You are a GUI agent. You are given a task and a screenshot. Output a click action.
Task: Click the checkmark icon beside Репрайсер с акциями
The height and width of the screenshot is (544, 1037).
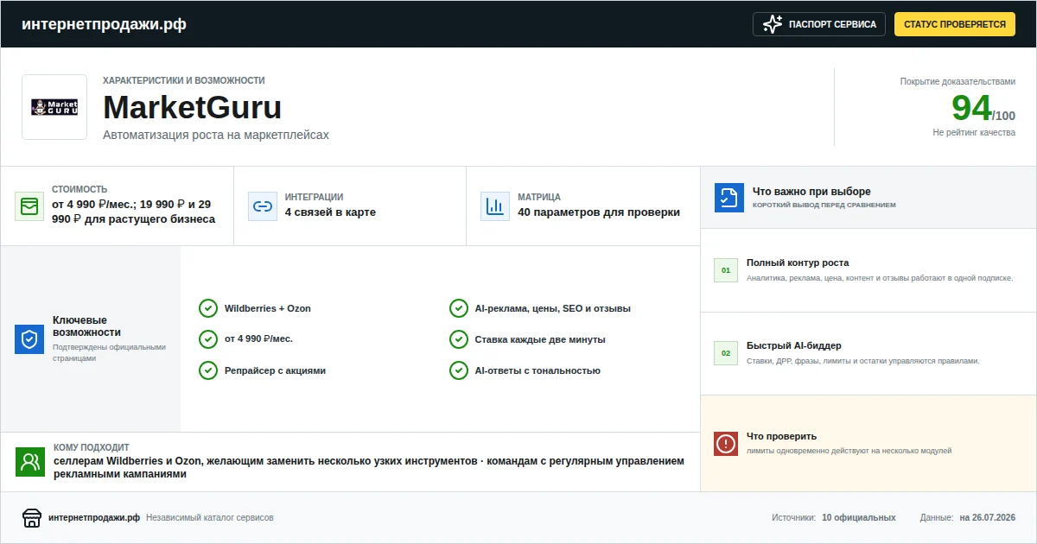[x=208, y=370]
